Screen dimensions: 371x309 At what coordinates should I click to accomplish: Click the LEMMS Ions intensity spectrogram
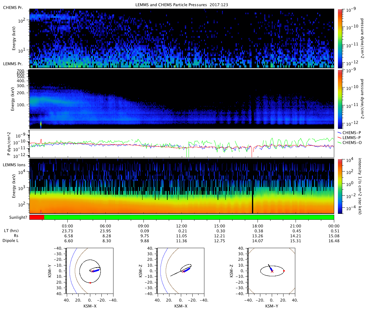tap(182, 186)
